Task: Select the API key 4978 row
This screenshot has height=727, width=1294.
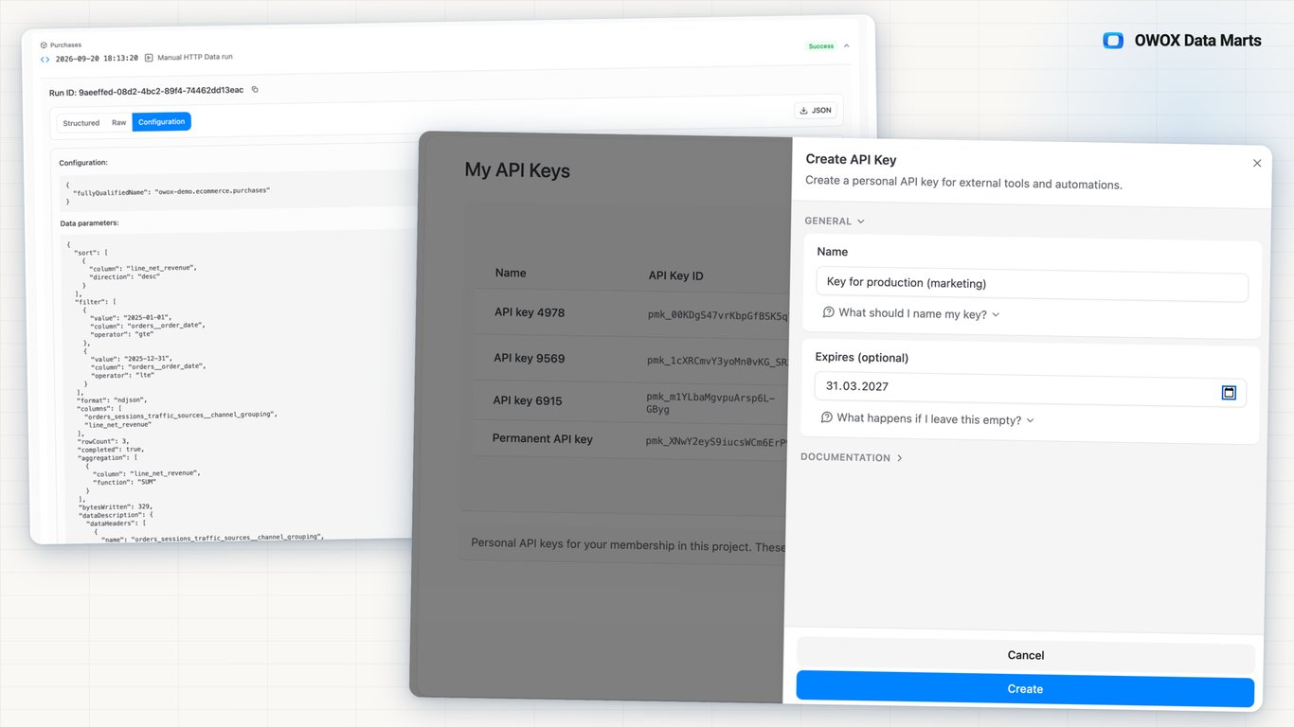Action: pyautogui.click(x=632, y=313)
